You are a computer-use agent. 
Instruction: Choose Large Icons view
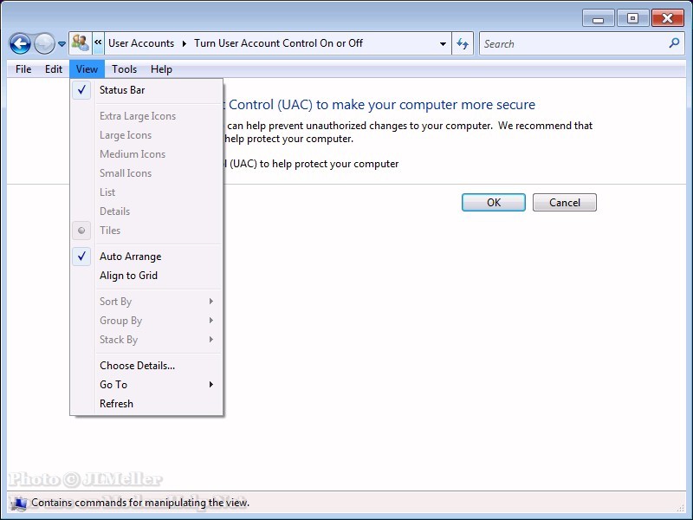coord(146,135)
